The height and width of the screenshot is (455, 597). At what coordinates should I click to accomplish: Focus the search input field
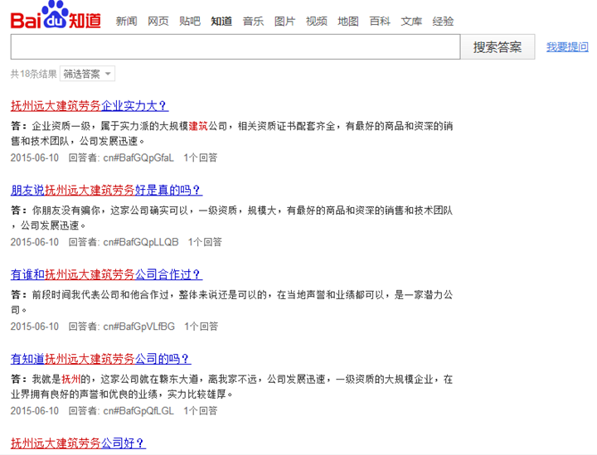coord(235,46)
